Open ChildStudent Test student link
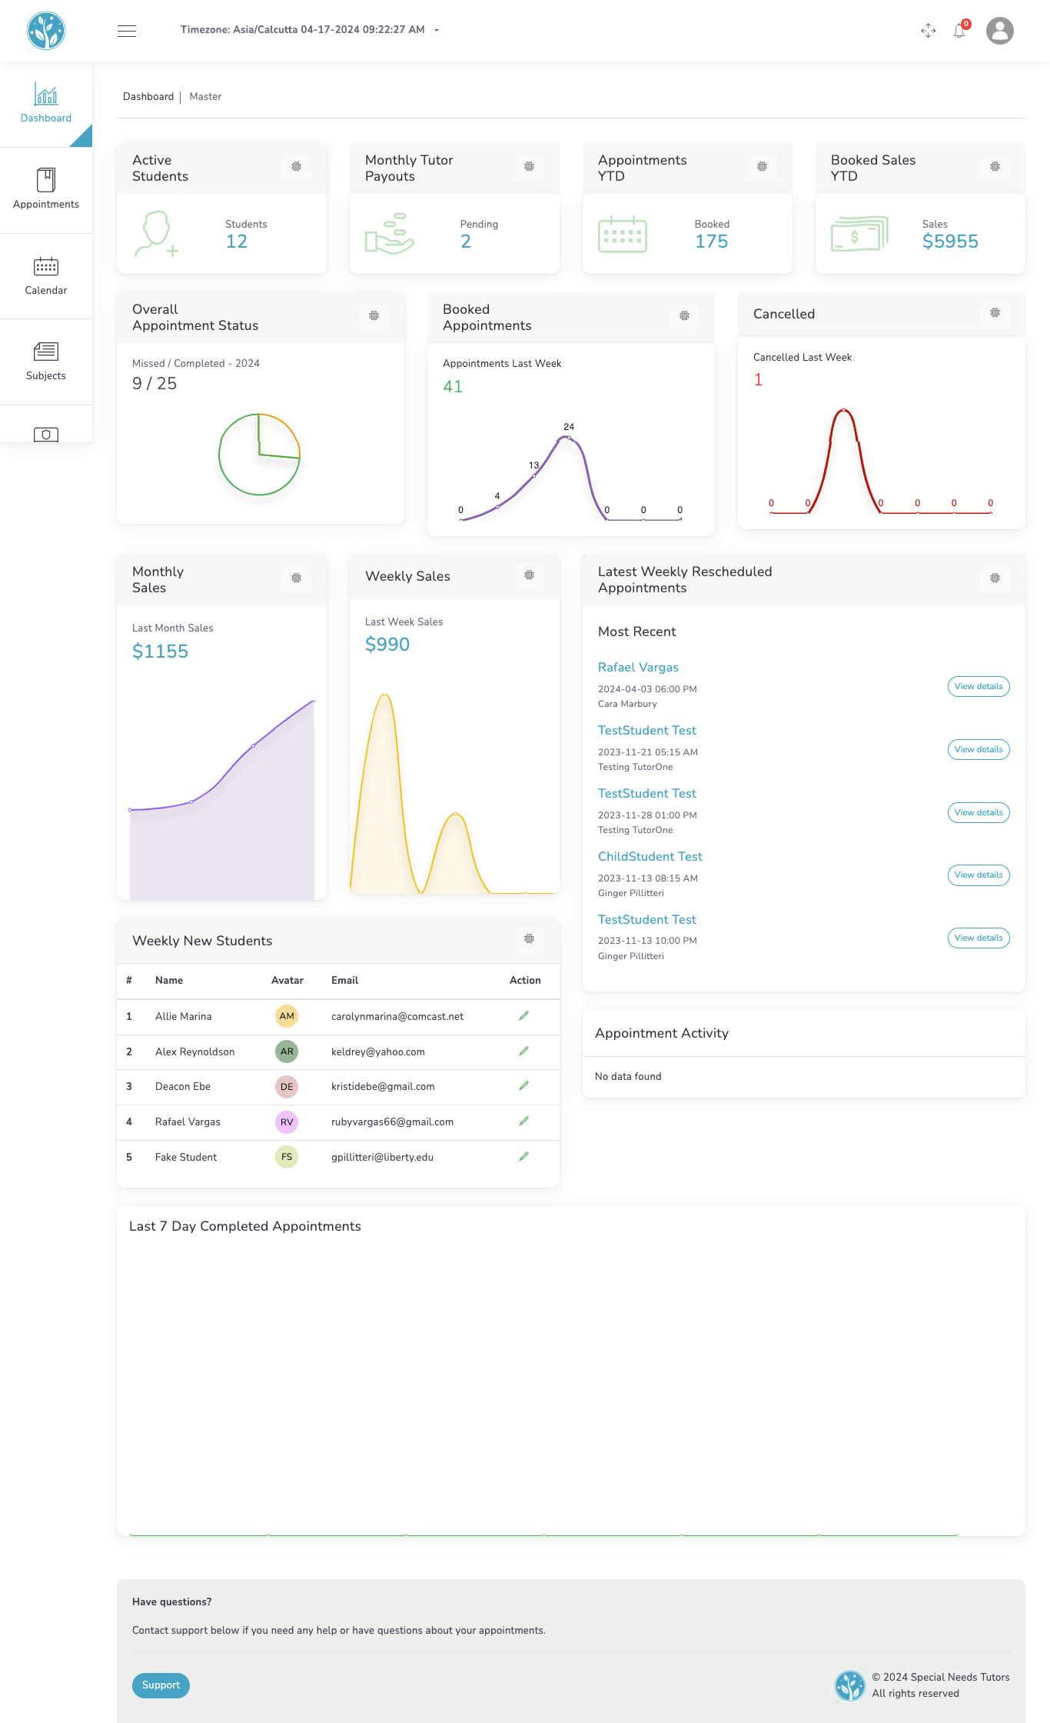 click(650, 857)
